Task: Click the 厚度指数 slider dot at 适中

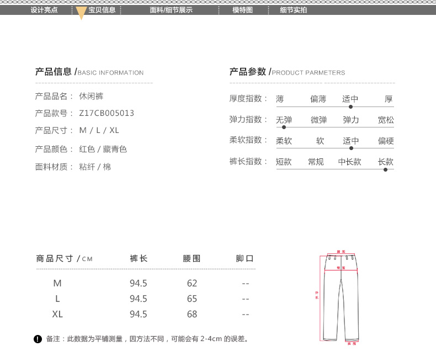Action: click(x=350, y=107)
